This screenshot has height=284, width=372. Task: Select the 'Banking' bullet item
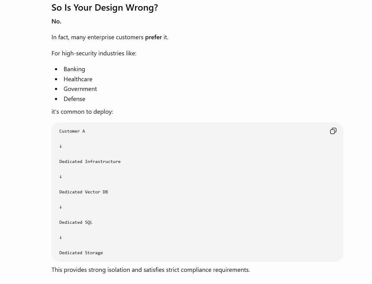coord(74,69)
